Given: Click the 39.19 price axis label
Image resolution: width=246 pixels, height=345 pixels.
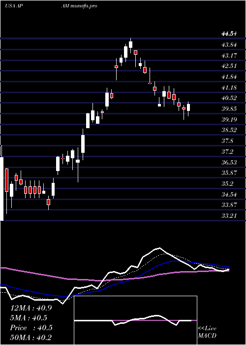Looking at the screenshot, I should pos(229,120).
